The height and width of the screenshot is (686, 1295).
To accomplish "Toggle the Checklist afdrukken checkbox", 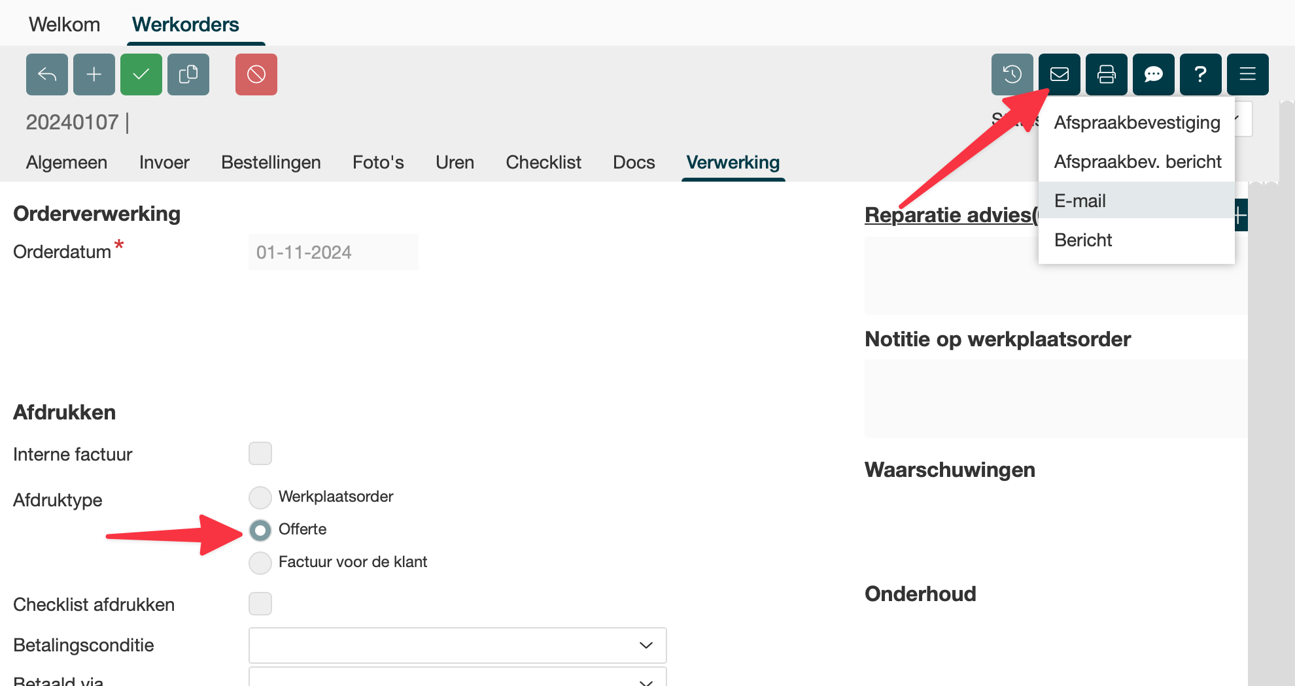I will (x=260, y=604).
